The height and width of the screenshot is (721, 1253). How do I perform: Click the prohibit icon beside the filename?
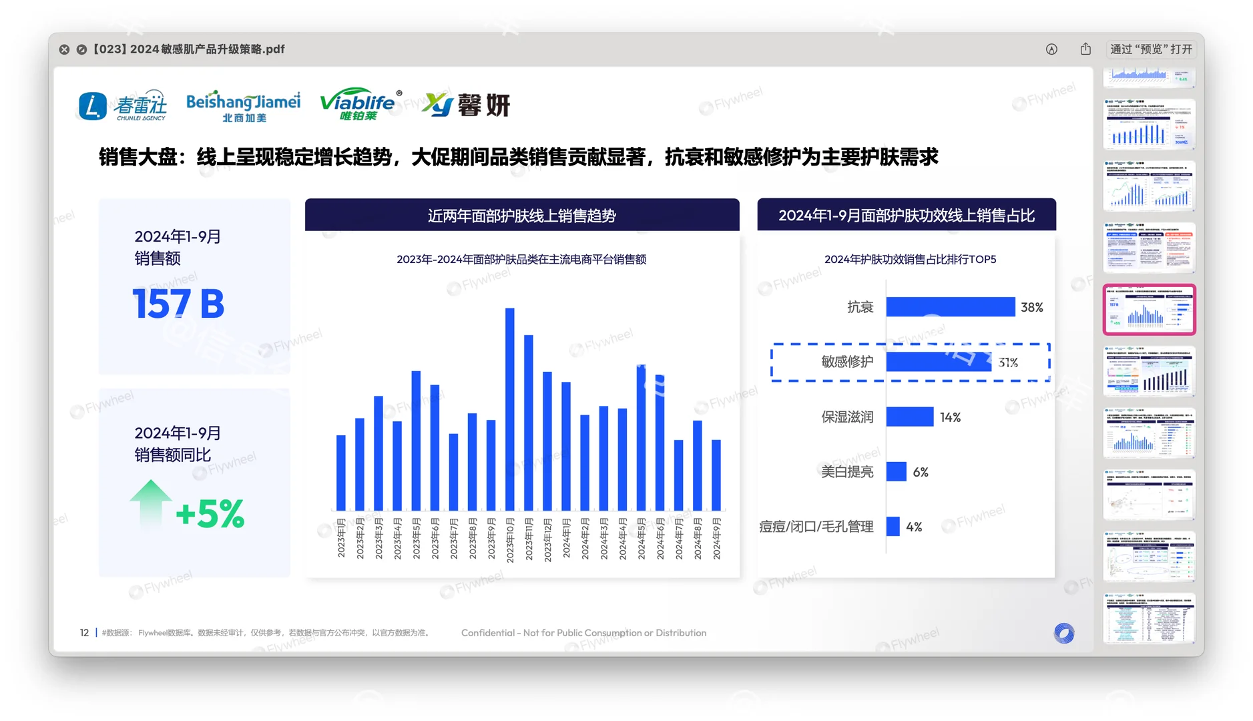tap(81, 49)
